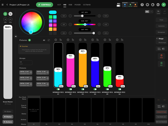Screen dimensions: 168x126
Task: Toggle the switch under INFINIBAR PB12 #1 fader
Action: pos(58,89)
